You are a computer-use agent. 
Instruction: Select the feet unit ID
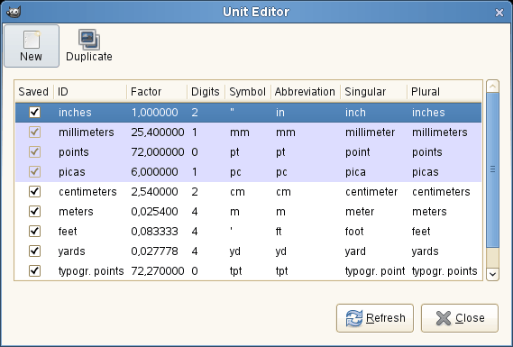tap(68, 232)
